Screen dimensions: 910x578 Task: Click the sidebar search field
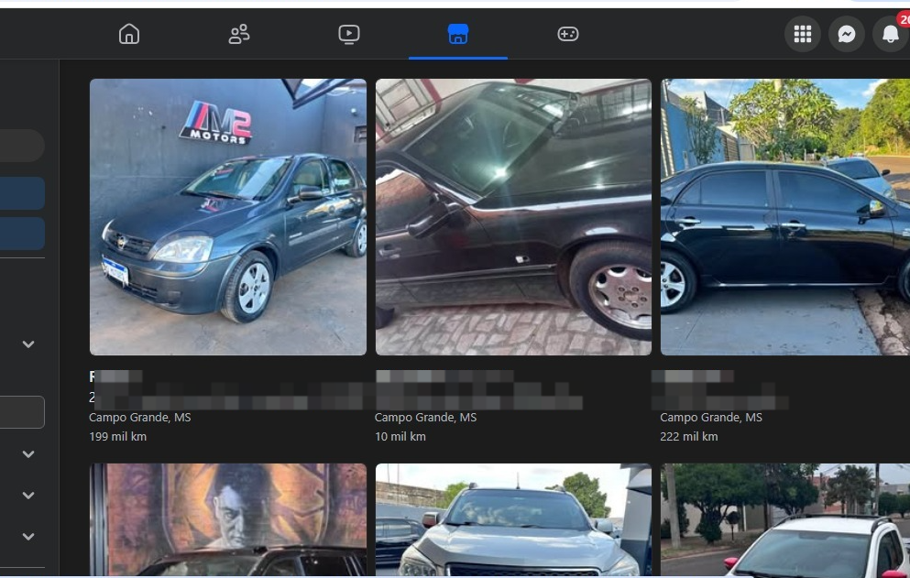[22, 145]
